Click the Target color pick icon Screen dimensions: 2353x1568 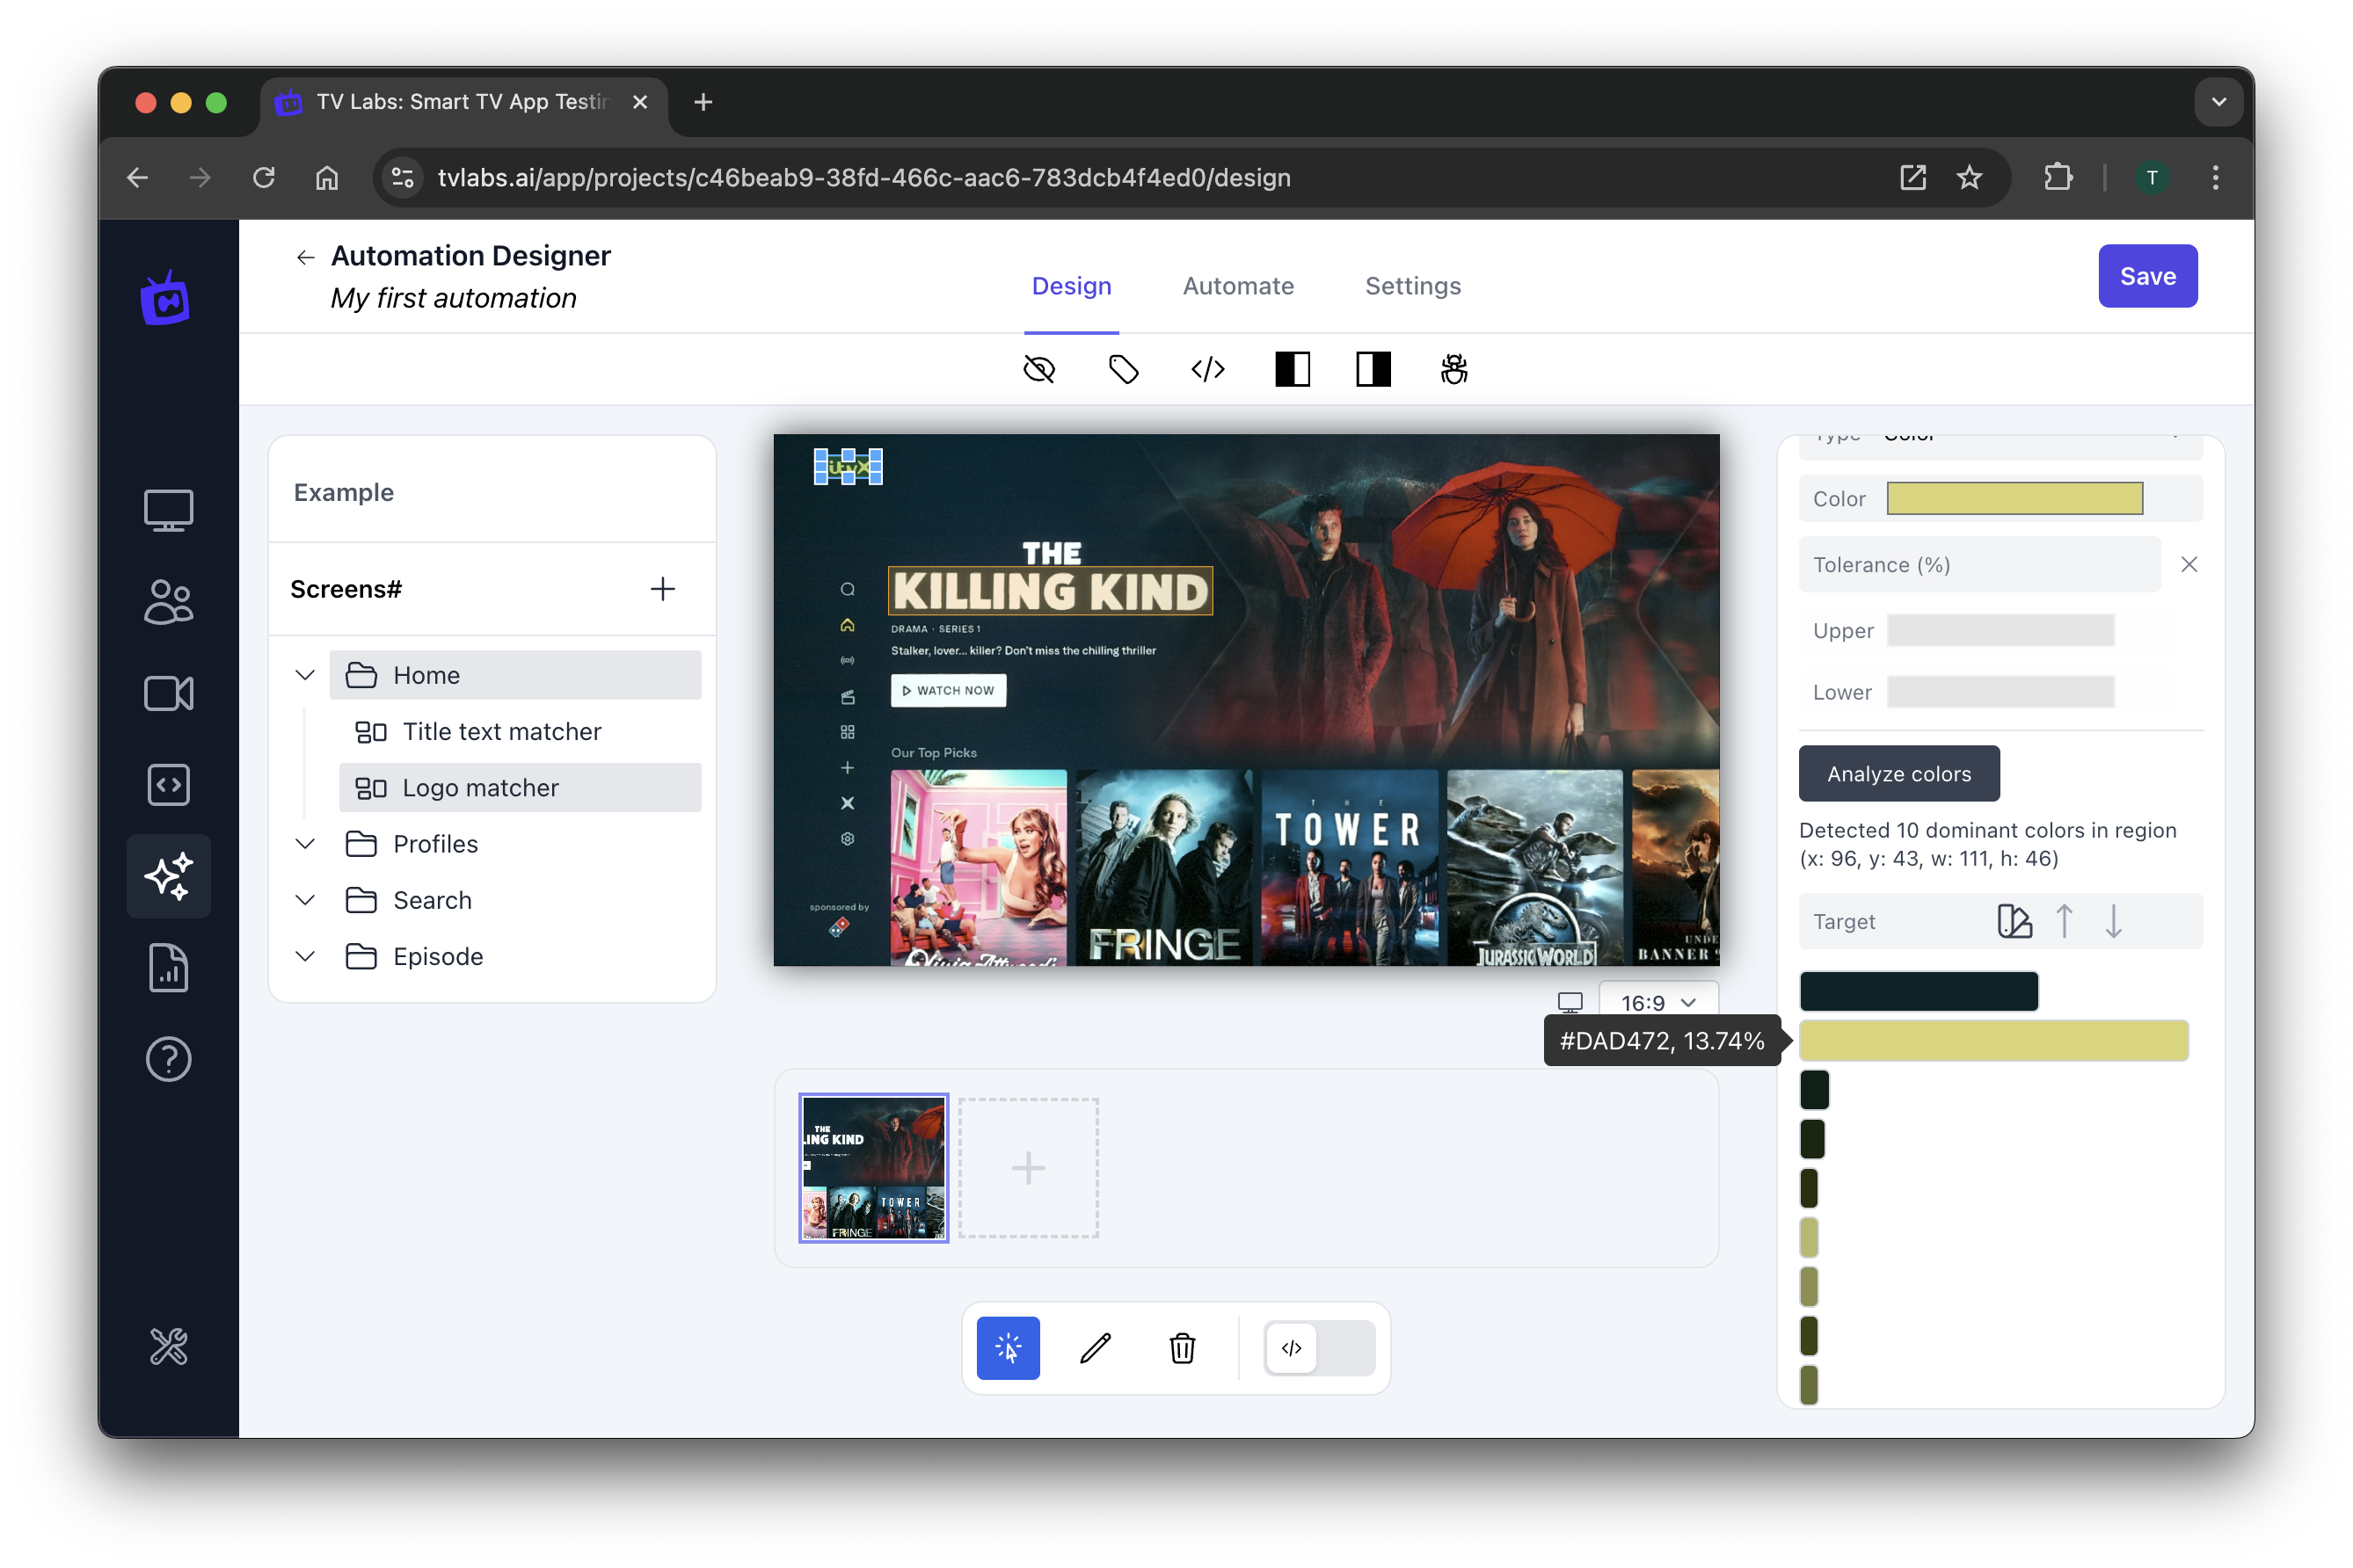coord(2014,921)
